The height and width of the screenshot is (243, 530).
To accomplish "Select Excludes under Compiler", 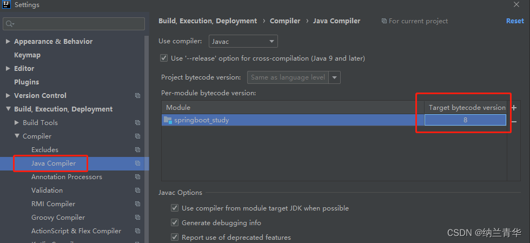I will tap(45, 149).
